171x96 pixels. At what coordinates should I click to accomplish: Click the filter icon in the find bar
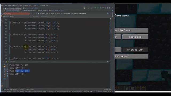pos(107,13)
